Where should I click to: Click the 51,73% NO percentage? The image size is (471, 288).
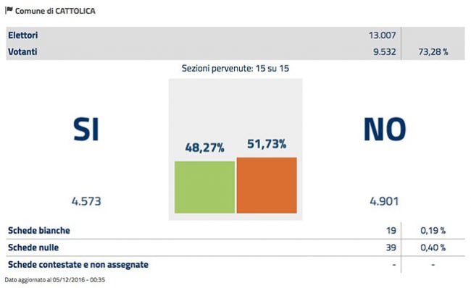(x=267, y=144)
